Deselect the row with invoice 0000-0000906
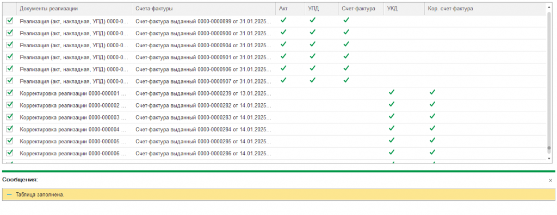The width and height of the screenshot is (557, 215). 10,68
